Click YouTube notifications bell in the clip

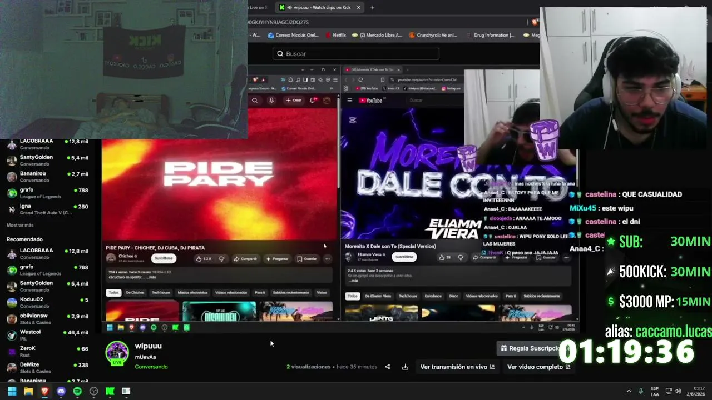pyautogui.click(x=313, y=100)
